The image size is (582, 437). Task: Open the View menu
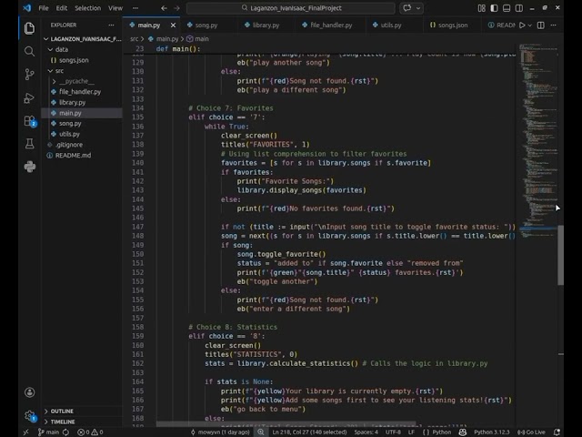pos(115,8)
